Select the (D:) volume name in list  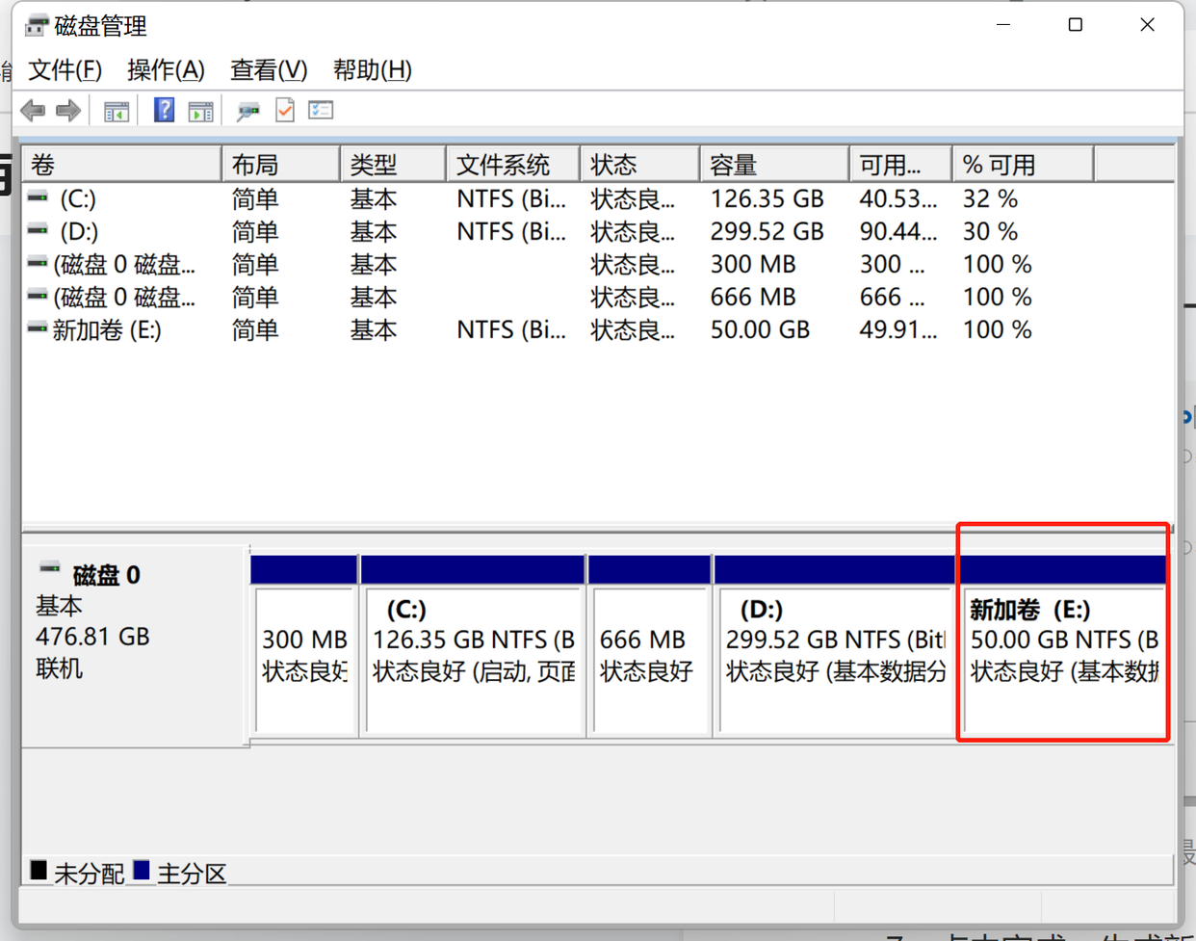[x=79, y=231]
